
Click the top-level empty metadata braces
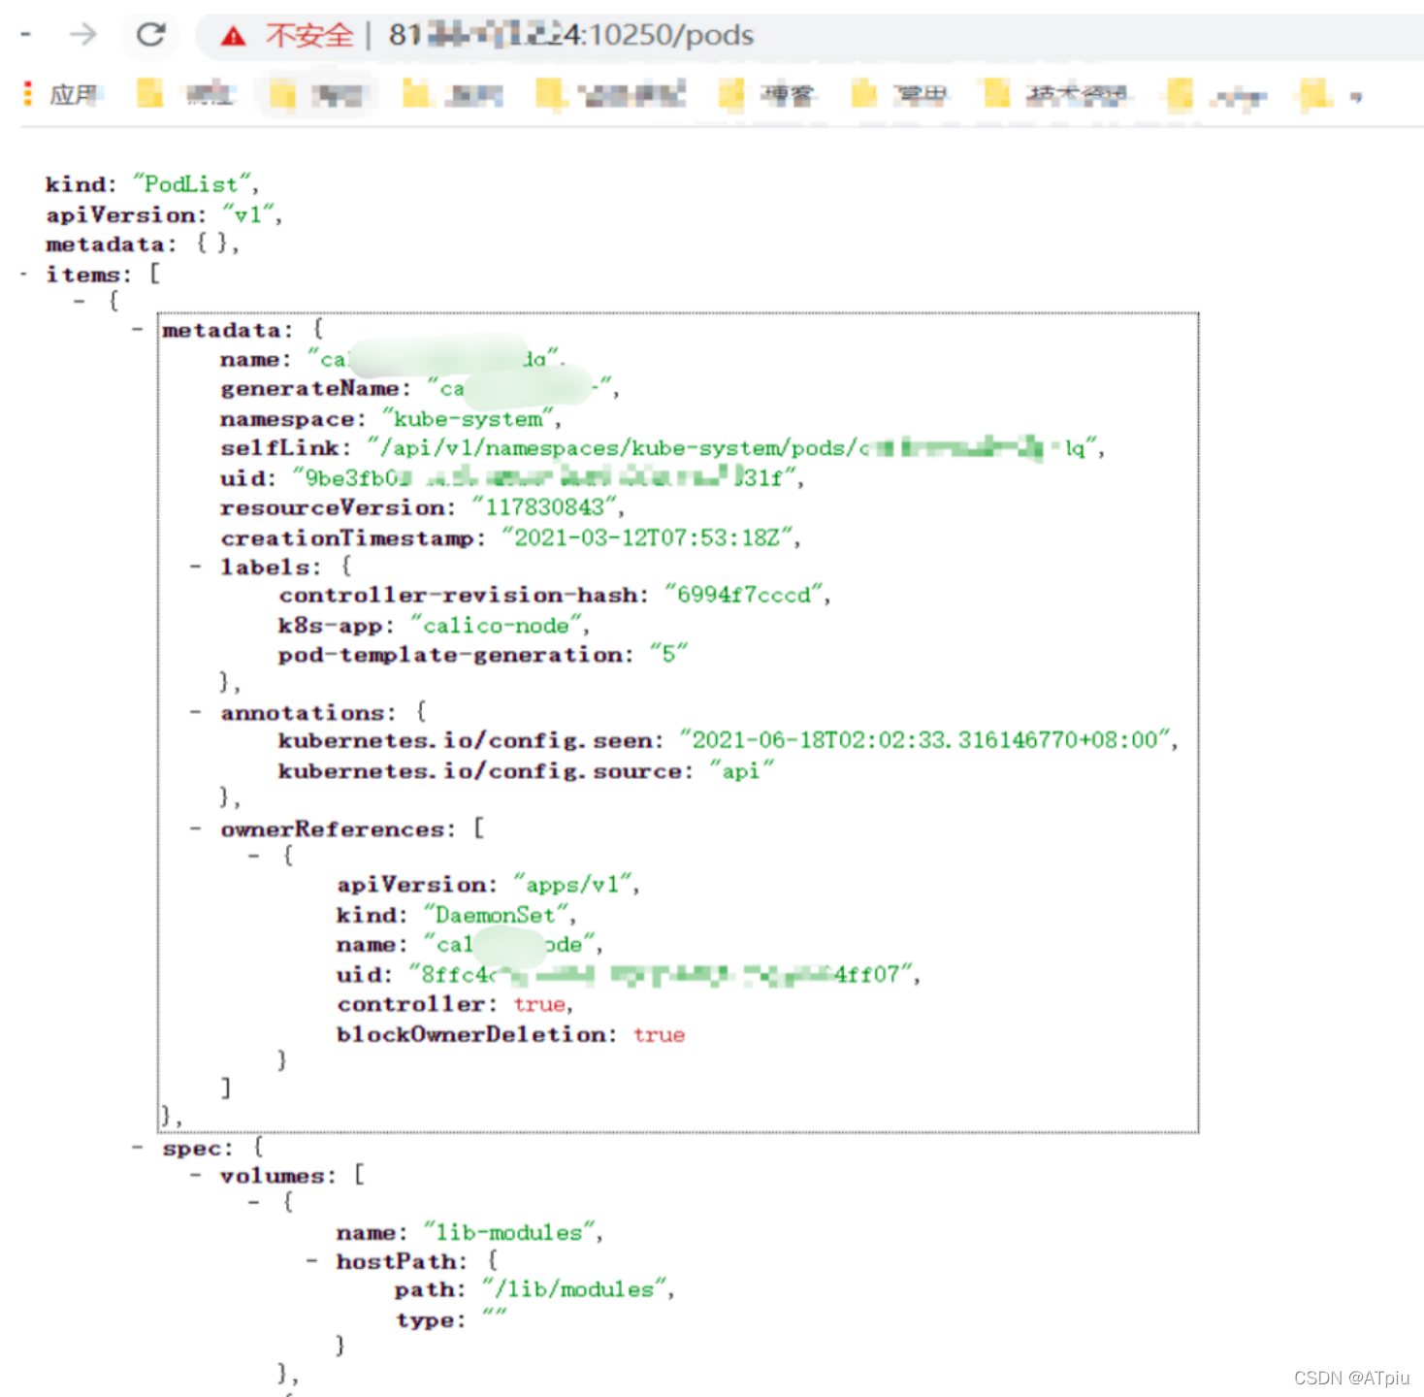pyautogui.click(x=215, y=243)
